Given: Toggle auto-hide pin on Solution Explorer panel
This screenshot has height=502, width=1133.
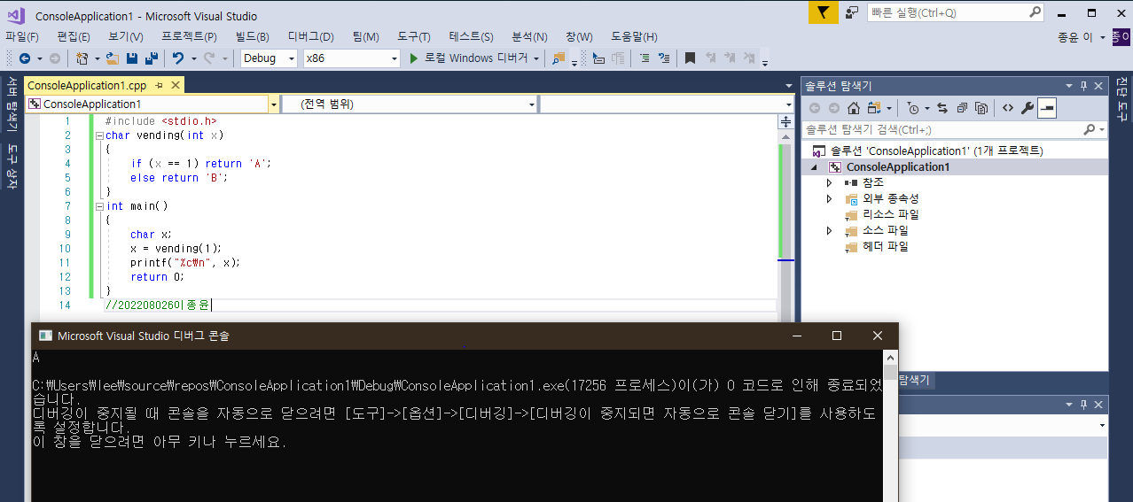Looking at the screenshot, I should [1083, 86].
